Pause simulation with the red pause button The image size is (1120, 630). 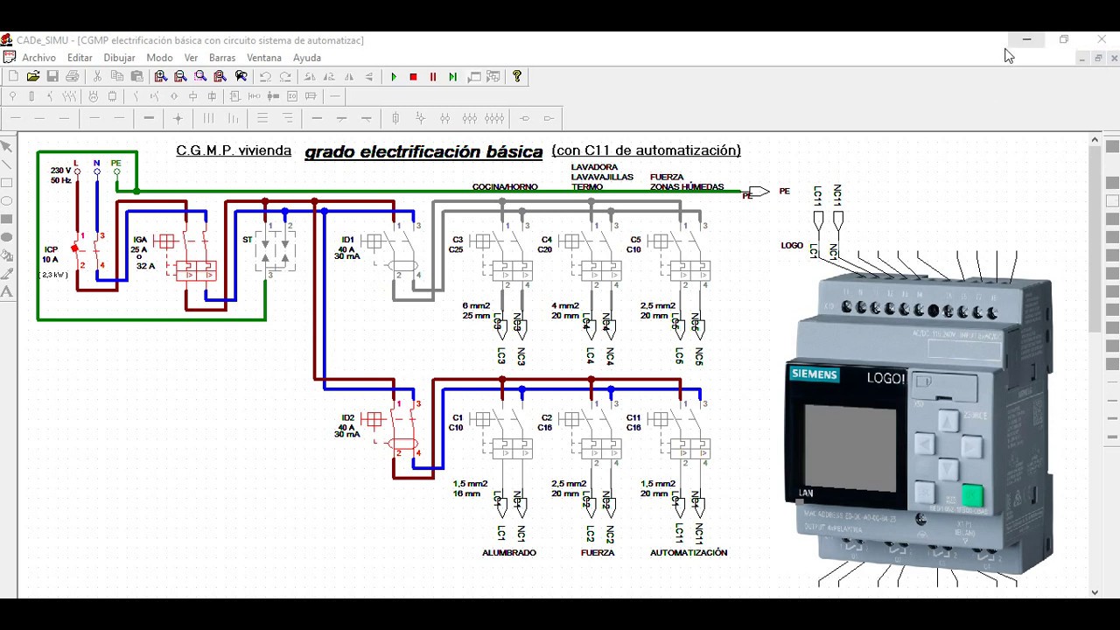pos(433,77)
